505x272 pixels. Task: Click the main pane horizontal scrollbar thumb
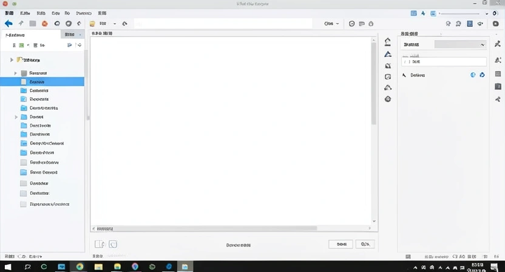pos(206,228)
